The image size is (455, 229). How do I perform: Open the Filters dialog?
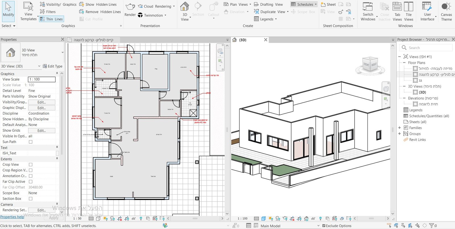coord(47,12)
